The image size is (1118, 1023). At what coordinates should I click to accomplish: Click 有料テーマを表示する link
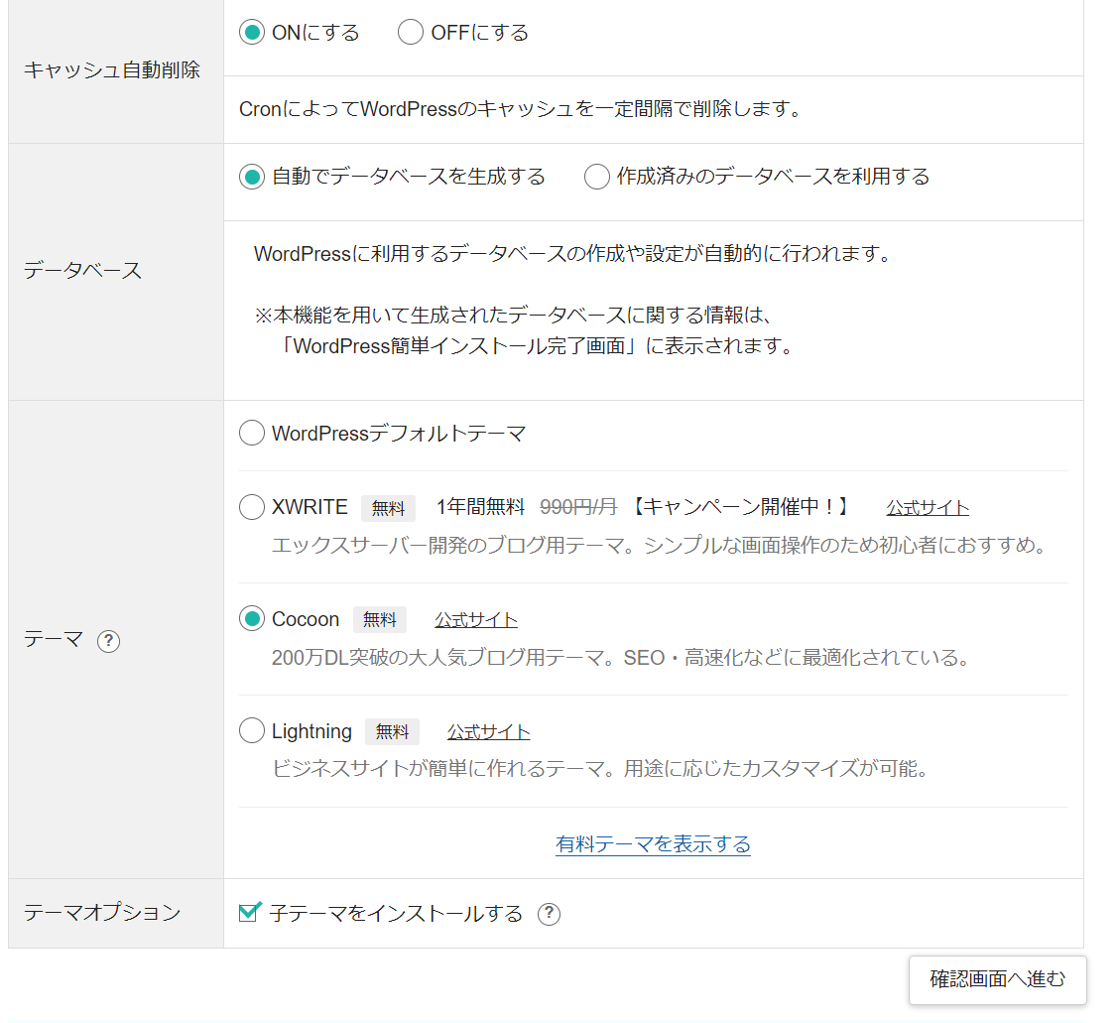point(653,844)
